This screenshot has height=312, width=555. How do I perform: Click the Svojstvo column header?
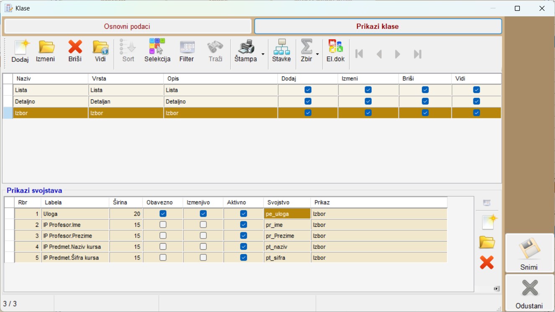point(287,203)
